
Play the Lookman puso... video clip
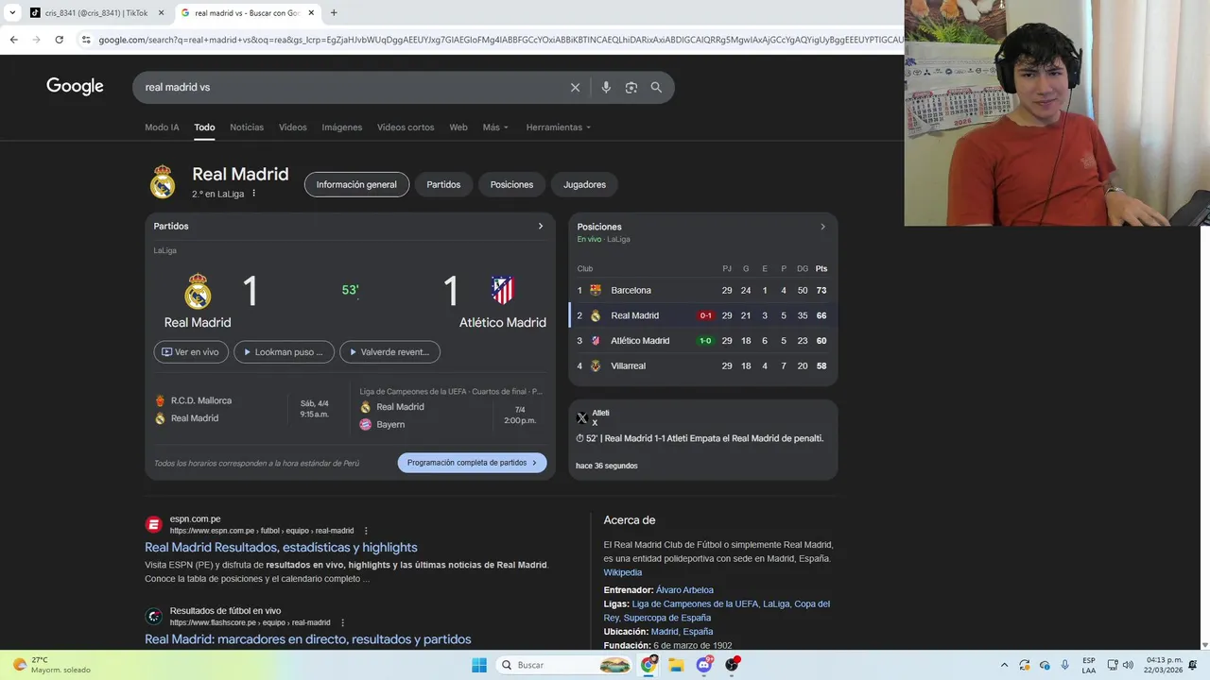point(284,352)
